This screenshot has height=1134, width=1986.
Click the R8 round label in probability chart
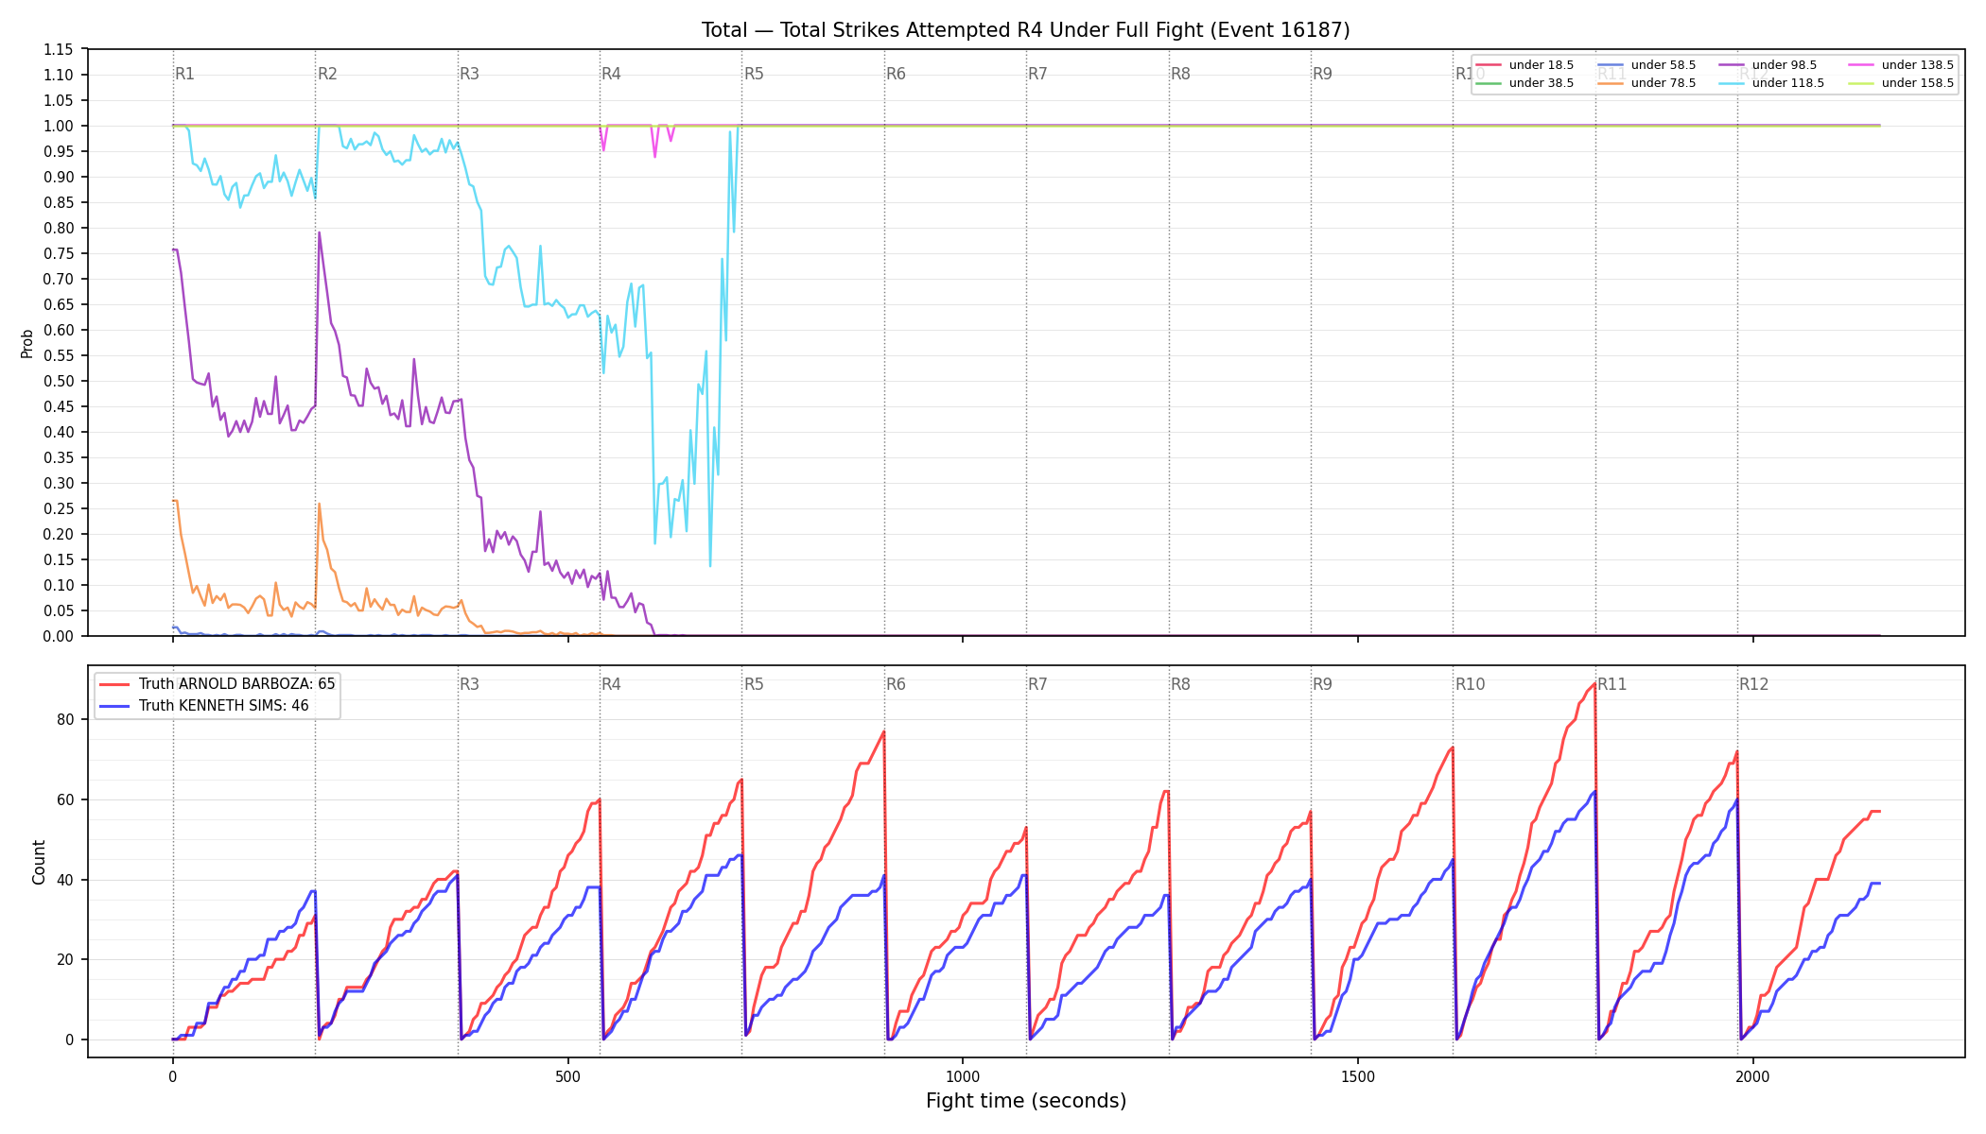pos(1180,74)
